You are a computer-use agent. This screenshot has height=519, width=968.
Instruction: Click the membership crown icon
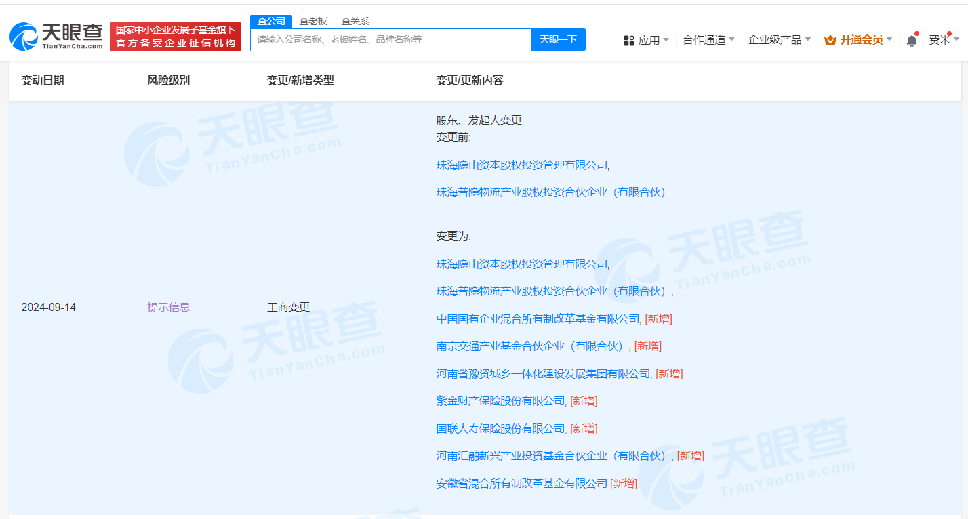pos(830,40)
